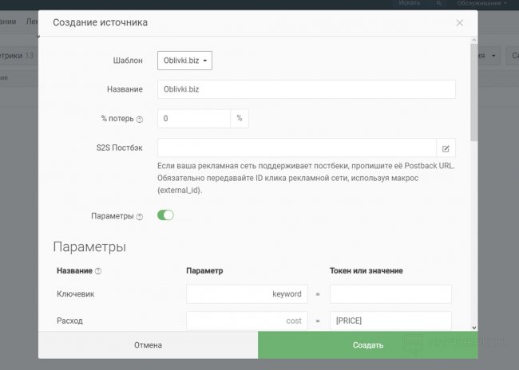This screenshot has width=519, height=370.
Task: Click the Название input field
Action: (x=306, y=89)
